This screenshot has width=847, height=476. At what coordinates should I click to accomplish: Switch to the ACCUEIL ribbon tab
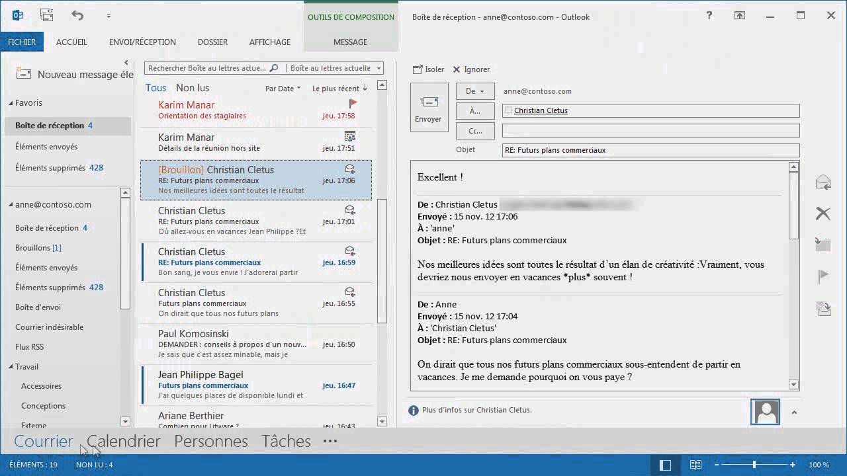tap(71, 42)
